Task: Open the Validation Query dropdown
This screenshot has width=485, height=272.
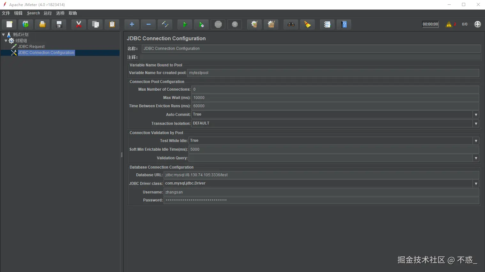Action: click(x=476, y=158)
